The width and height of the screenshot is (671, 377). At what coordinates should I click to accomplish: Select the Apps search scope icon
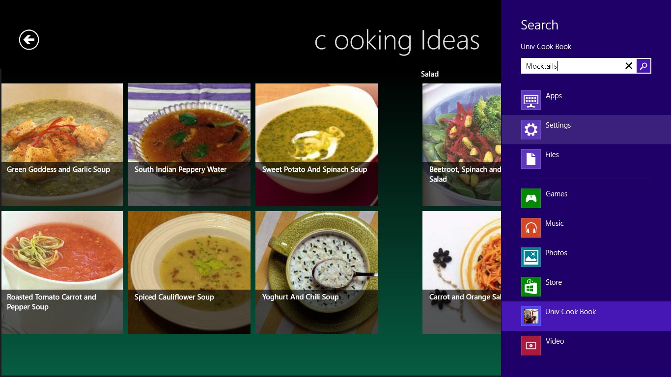pos(531,100)
